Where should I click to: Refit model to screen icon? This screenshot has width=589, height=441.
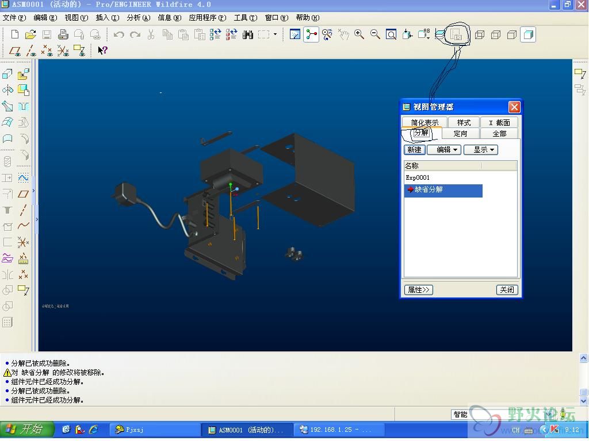(391, 35)
